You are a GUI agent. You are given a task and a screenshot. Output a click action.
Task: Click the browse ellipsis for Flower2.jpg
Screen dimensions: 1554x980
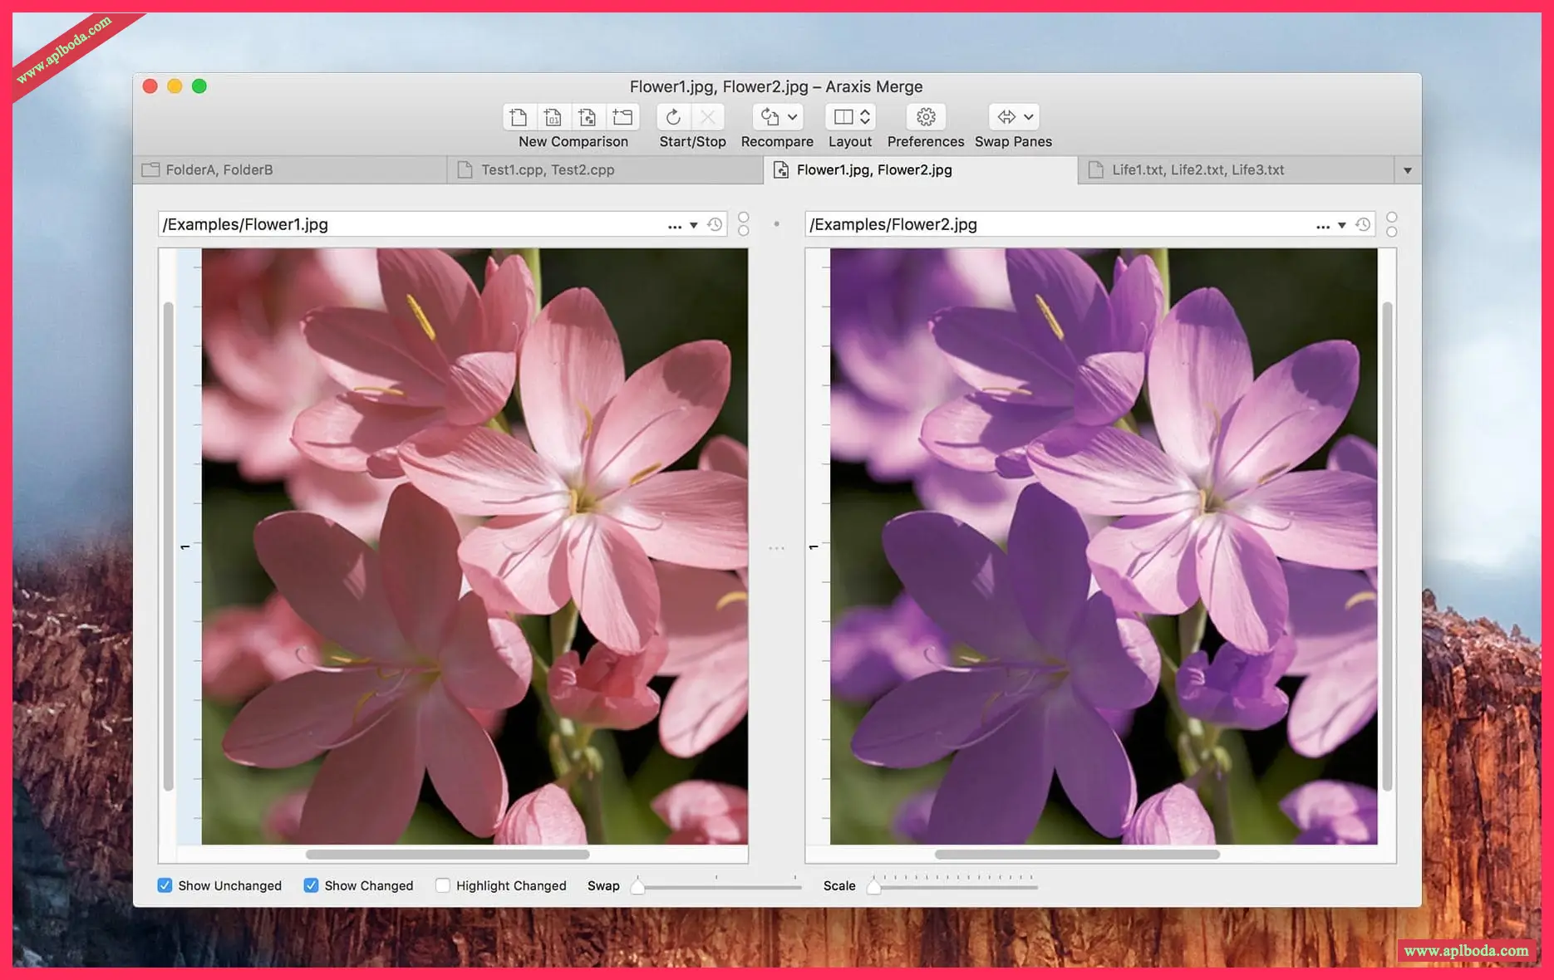(x=1322, y=226)
